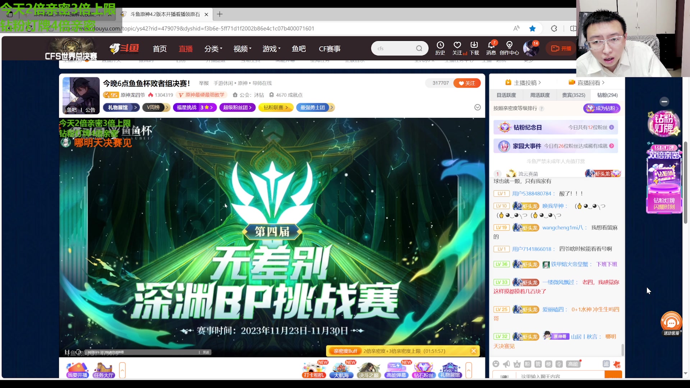Open 打卡相机 activity icon

click(x=314, y=370)
